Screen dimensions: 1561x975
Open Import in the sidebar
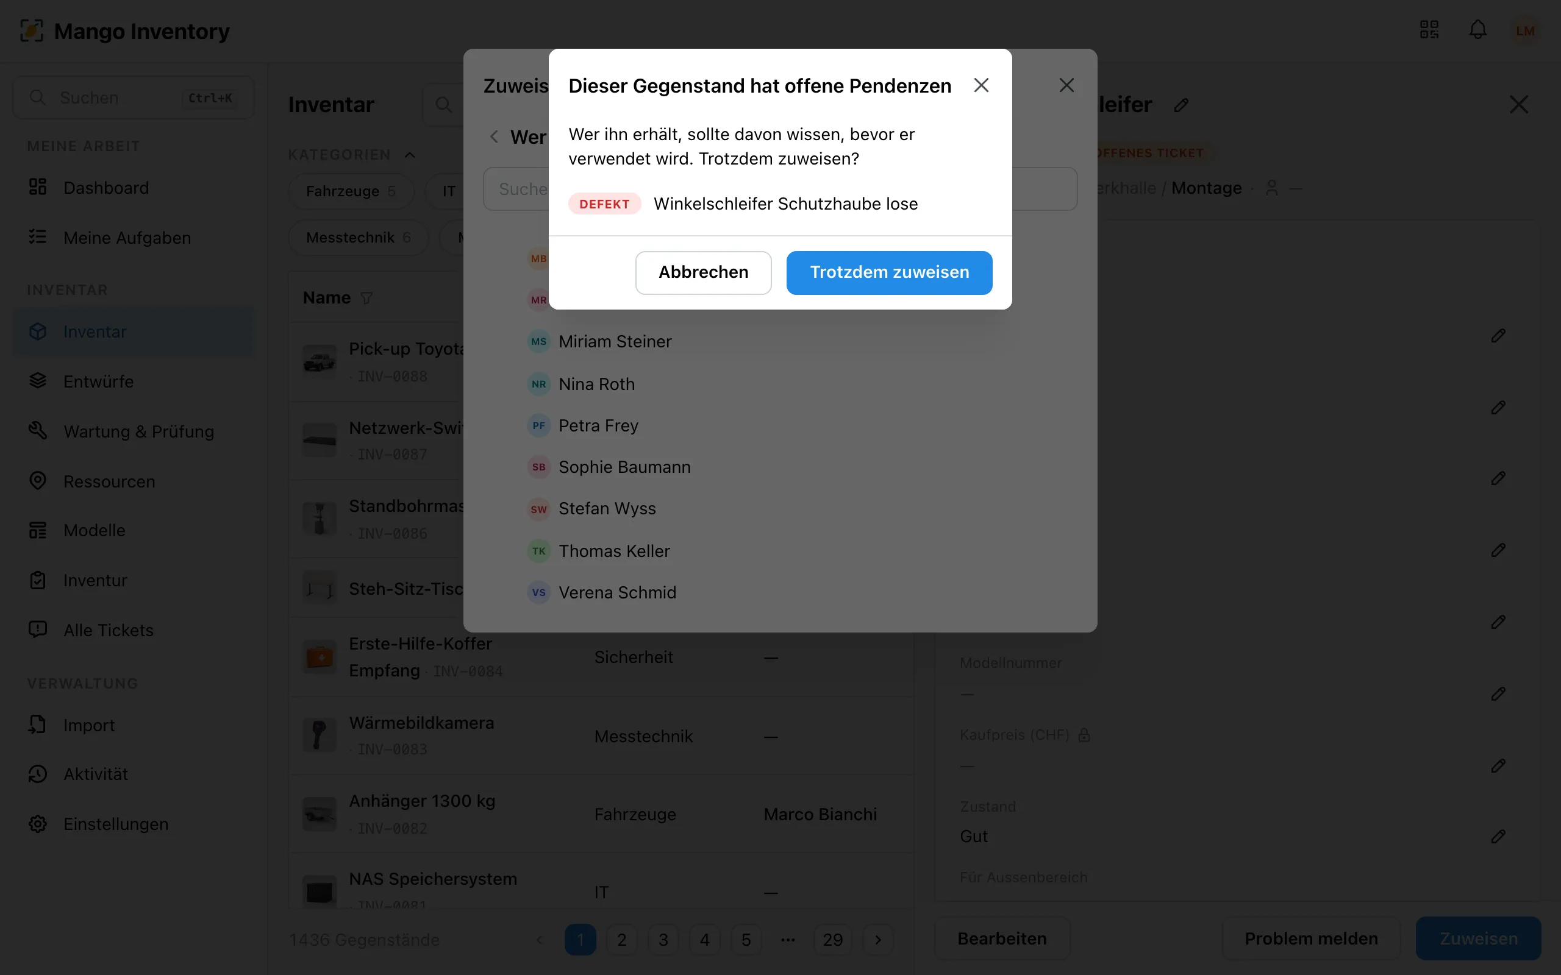(x=134, y=725)
